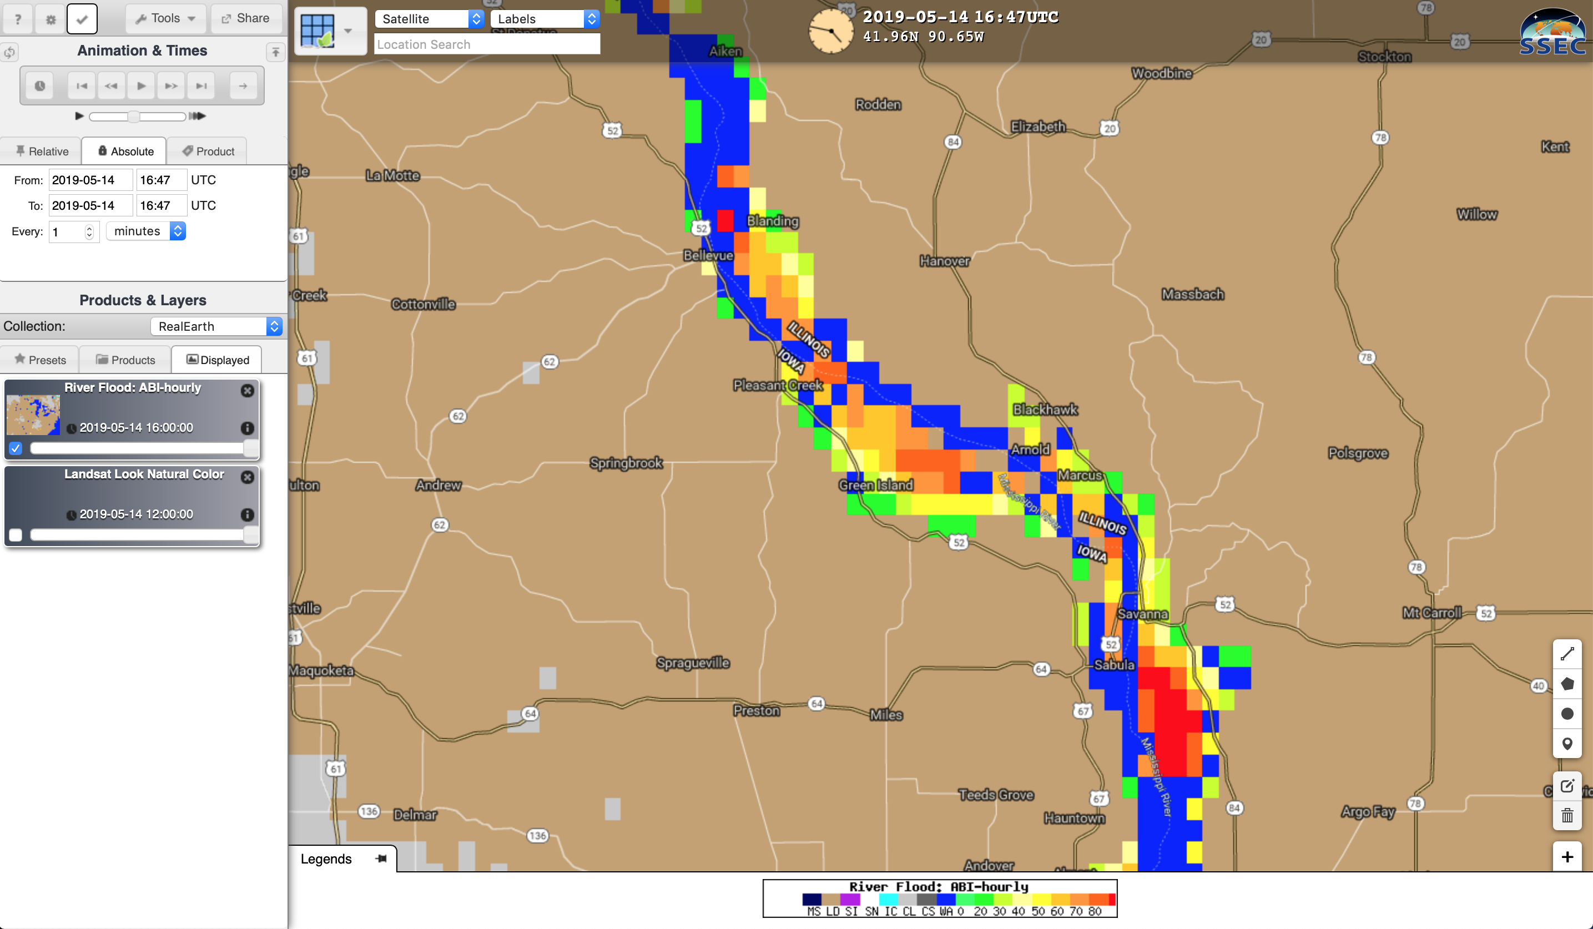Pin the Legends panel
Image resolution: width=1593 pixels, height=929 pixels.
point(381,859)
